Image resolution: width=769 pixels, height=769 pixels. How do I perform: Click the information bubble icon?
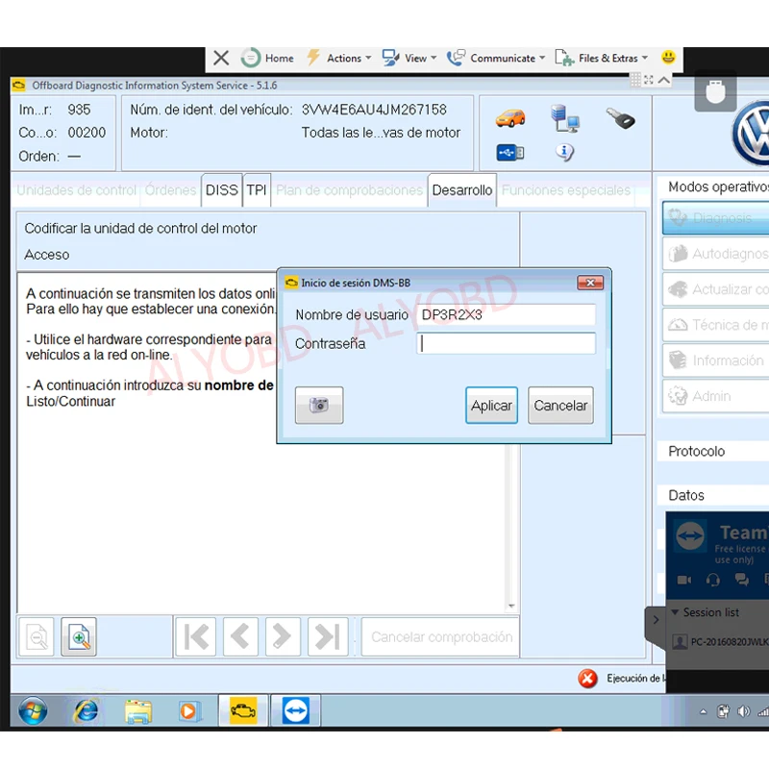564,153
